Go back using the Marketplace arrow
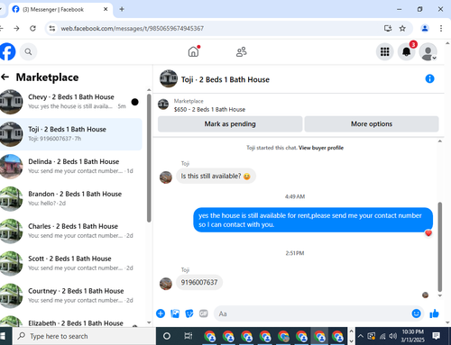The height and width of the screenshot is (345, 451). (x=5, y=77)
